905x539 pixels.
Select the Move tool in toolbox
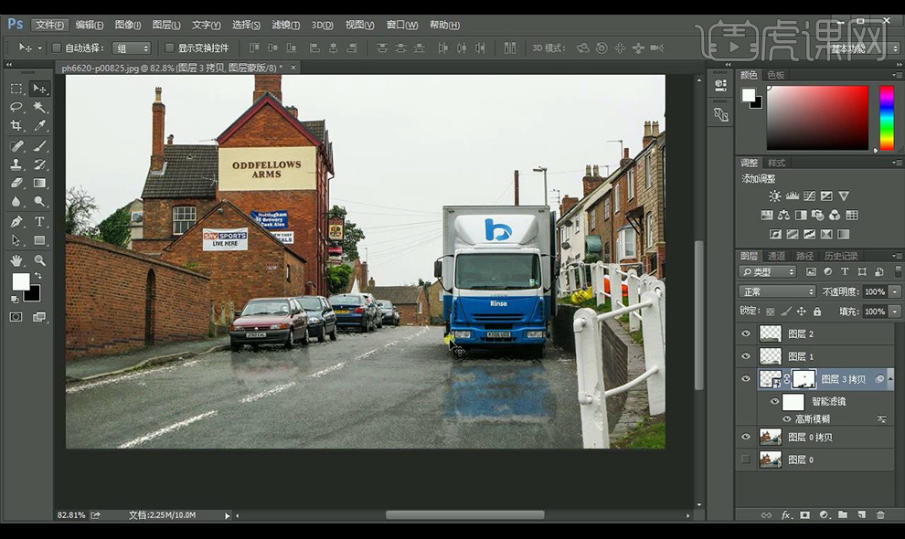pos(39,89)
